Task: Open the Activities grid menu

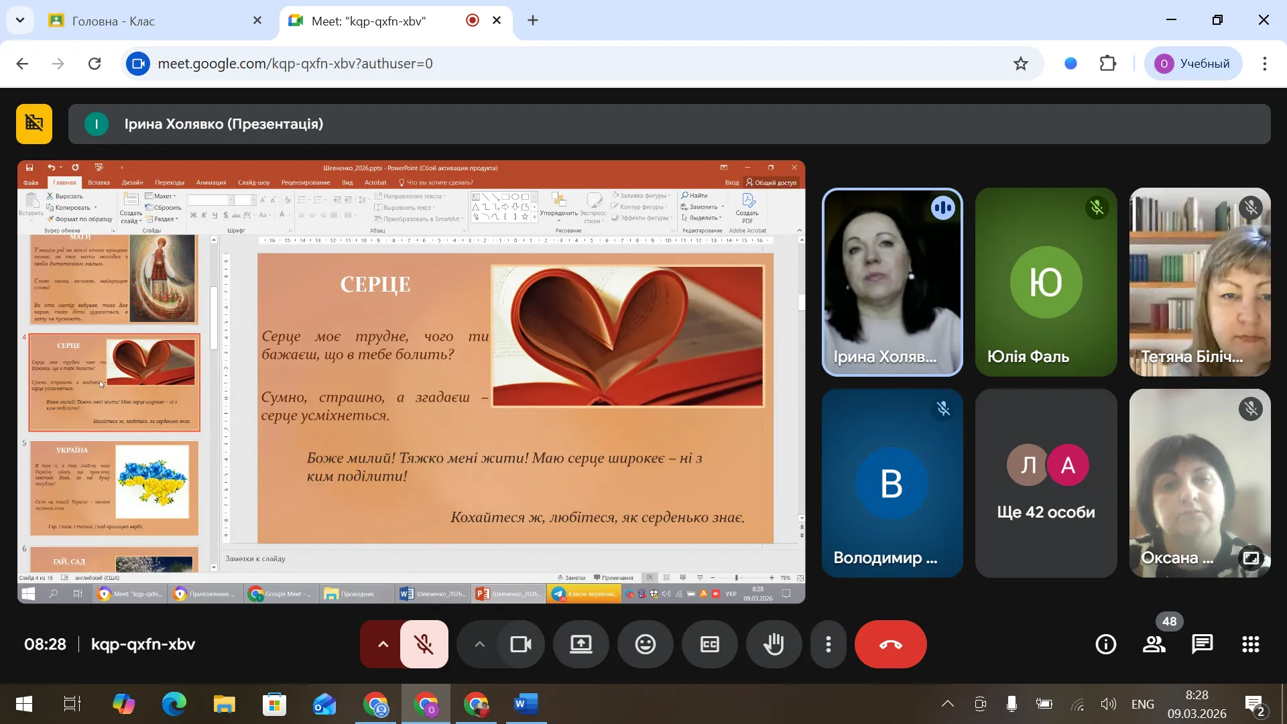Action: 1251,644
